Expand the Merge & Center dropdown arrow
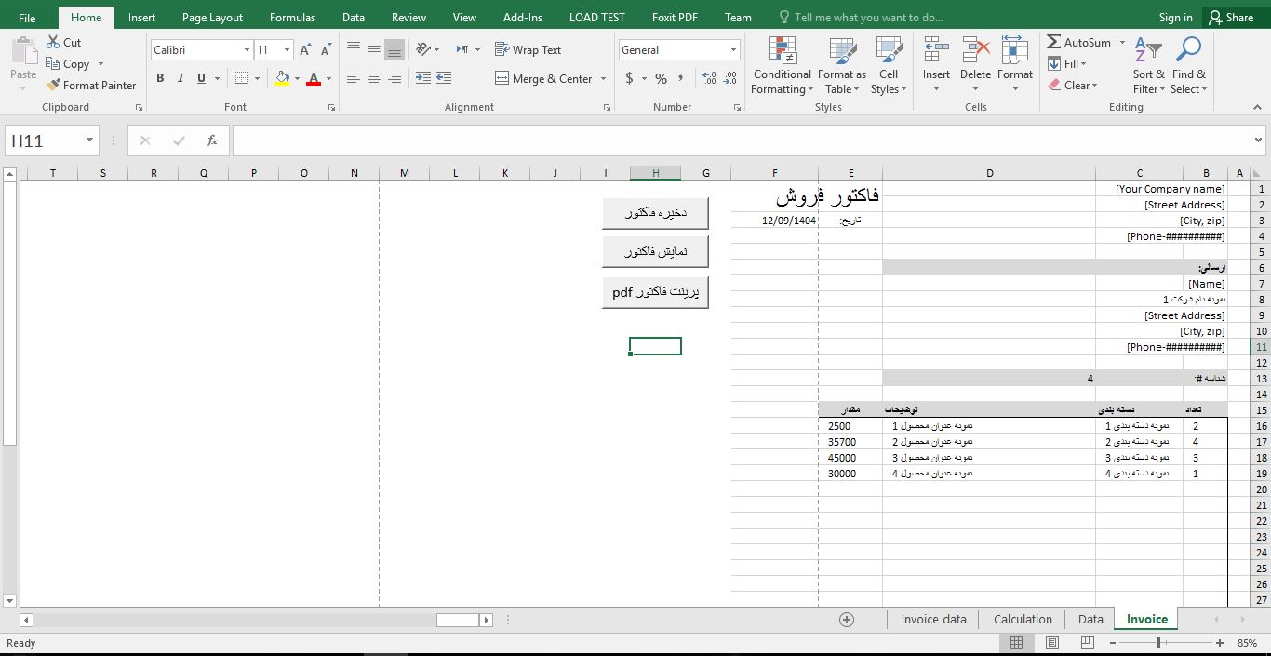The height and width of the screenshot is (656, 1271). click(603, 79)
